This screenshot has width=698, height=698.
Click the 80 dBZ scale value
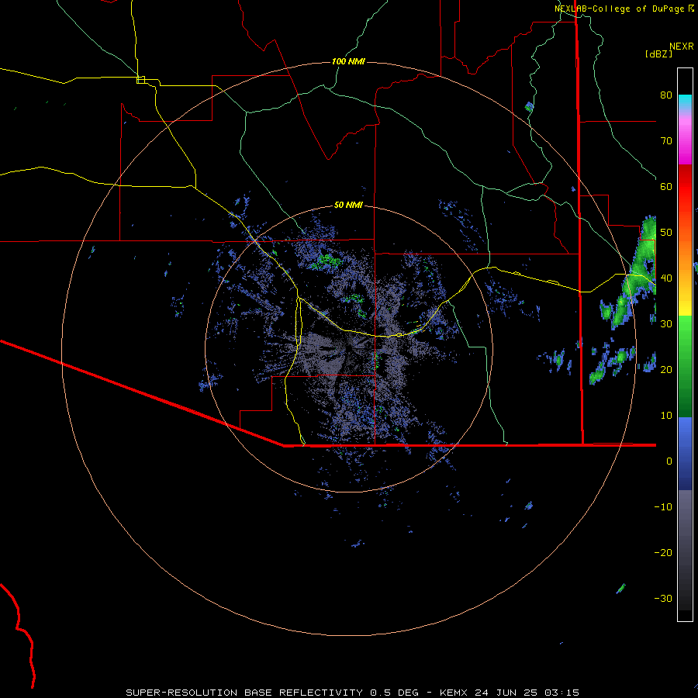click(x=666, y=95)
